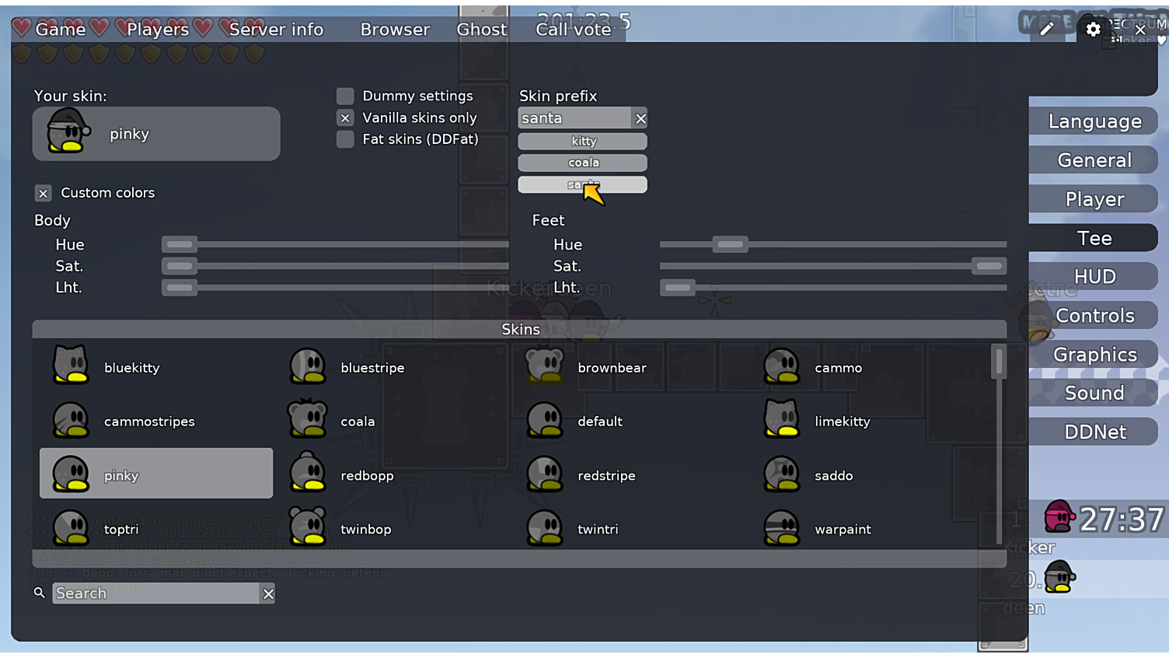The height and width of the screenshot is (658, 1169).
Task: Choose the twinbop skin icon
Action: [308, 528]
